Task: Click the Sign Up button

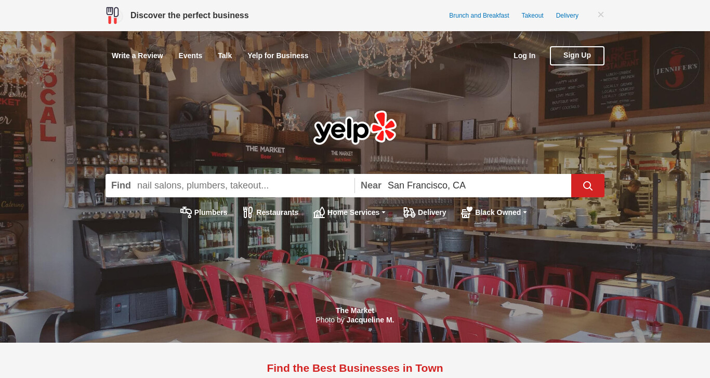Action: [x=577, y=56]
